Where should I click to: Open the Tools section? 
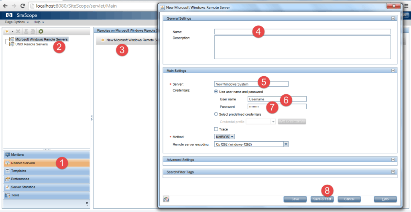coord(47,195)
